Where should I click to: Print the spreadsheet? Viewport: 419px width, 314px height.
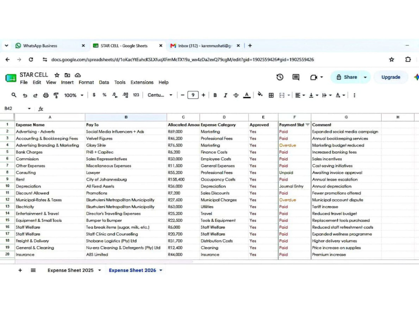click(x=46, y=95)
